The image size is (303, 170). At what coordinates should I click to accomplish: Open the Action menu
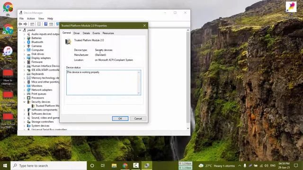pos(31,18)
